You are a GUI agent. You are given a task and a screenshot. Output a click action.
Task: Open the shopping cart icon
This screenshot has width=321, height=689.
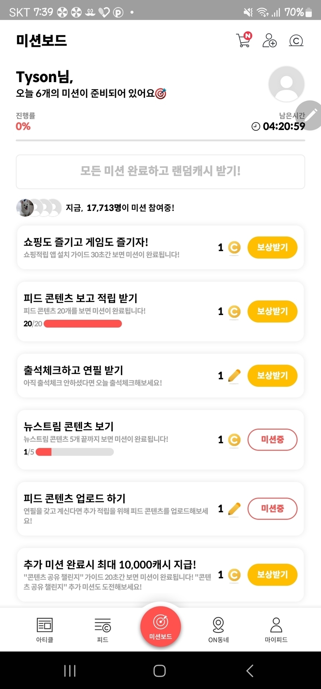243,40
